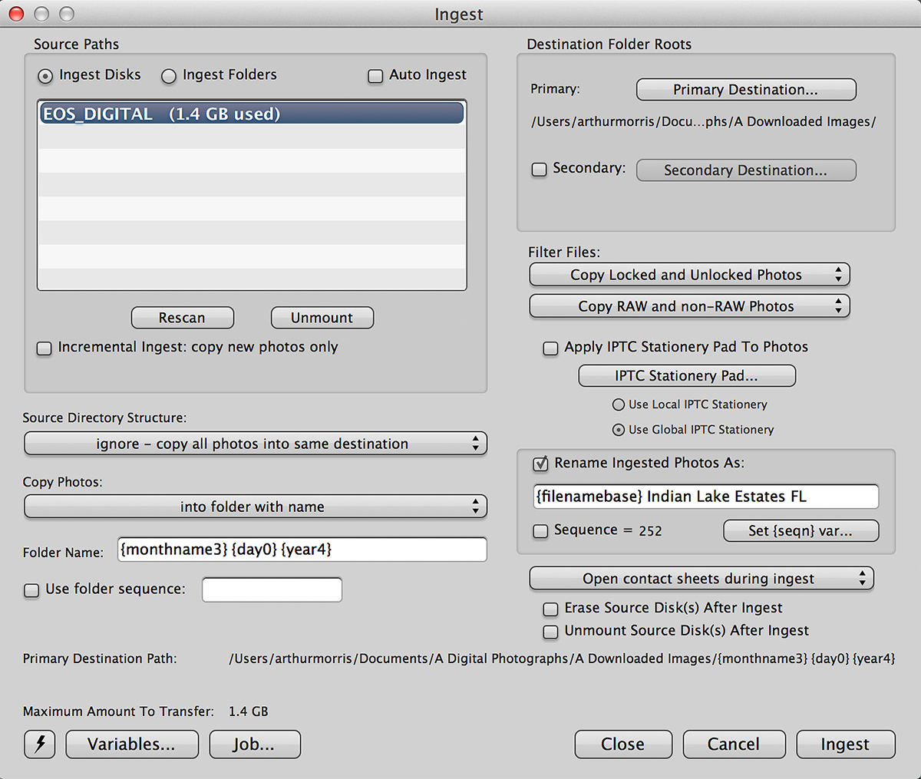Enable the Auto Ingest checkbox
The image size is (921, 779).
(375, 76)
